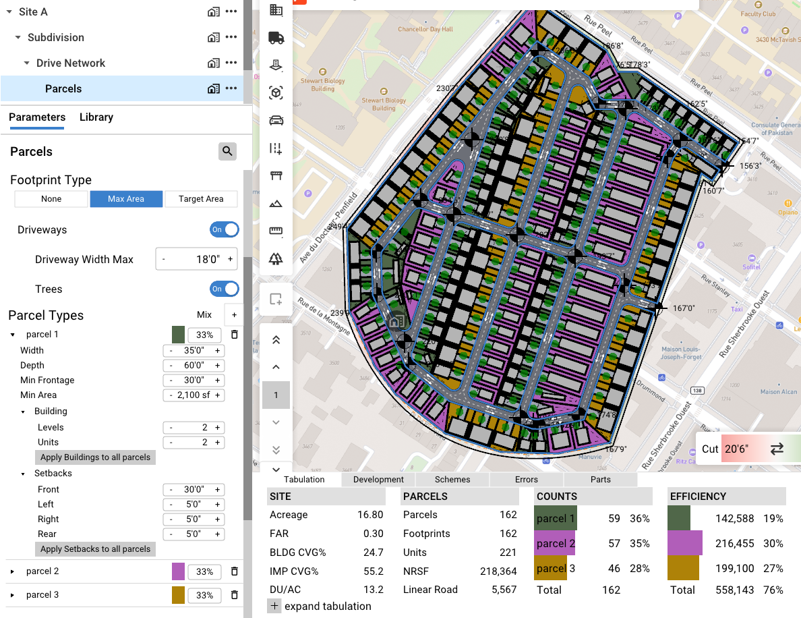Select the terrain mountain tool

click(x=276, y=204)
